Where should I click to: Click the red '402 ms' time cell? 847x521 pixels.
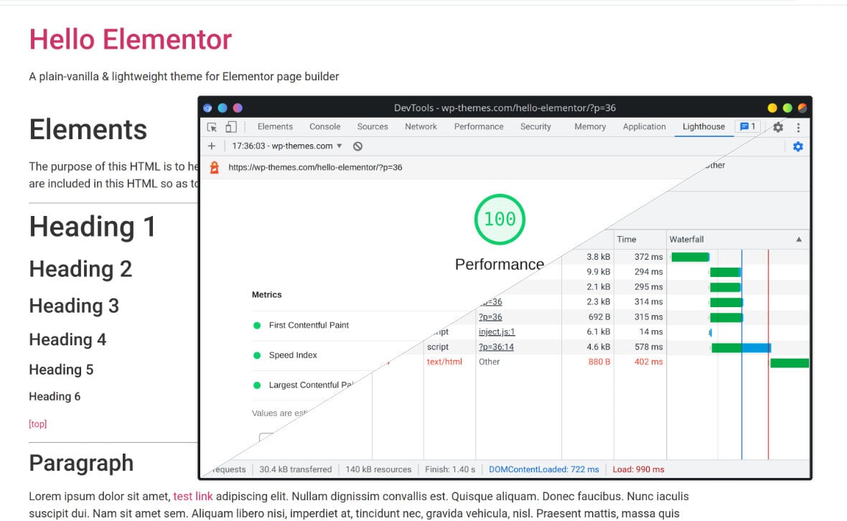click(649, 362)
